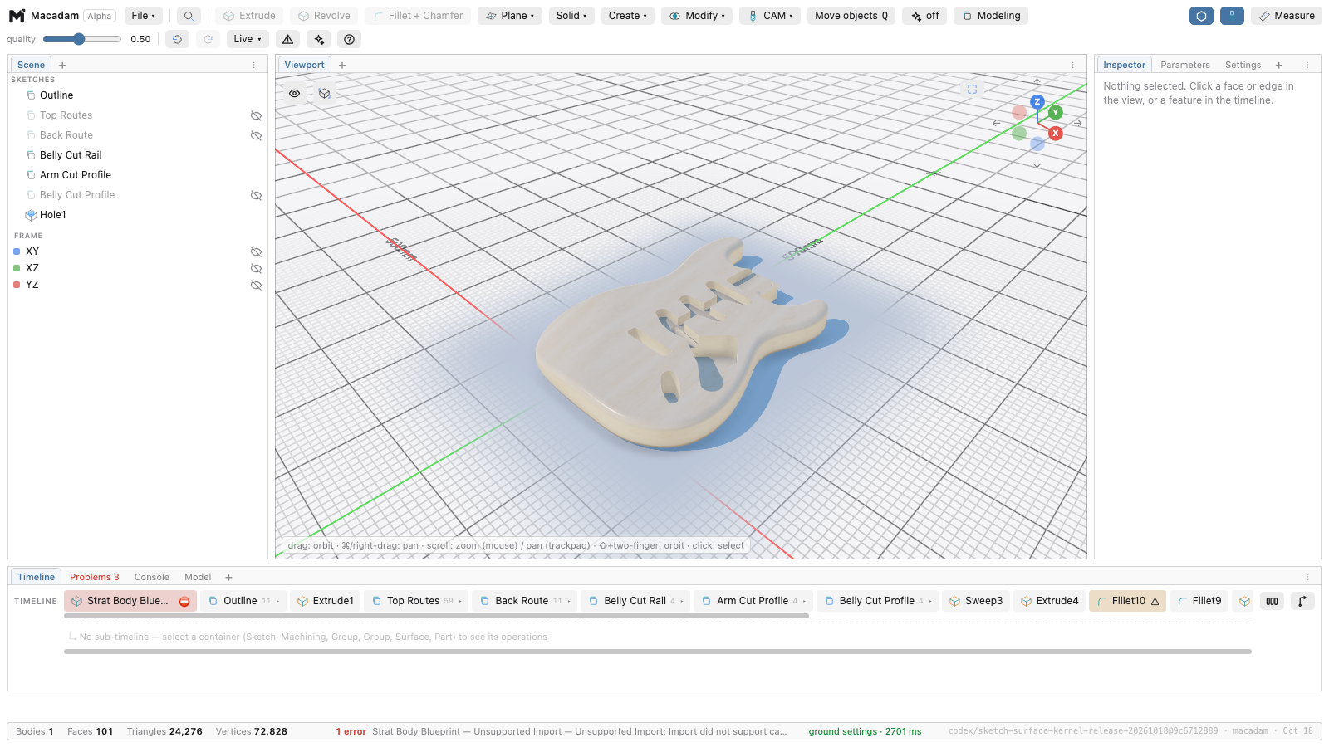
Task: Click the three-bars icon at timeline end
Action: (x=1272, y=601)
